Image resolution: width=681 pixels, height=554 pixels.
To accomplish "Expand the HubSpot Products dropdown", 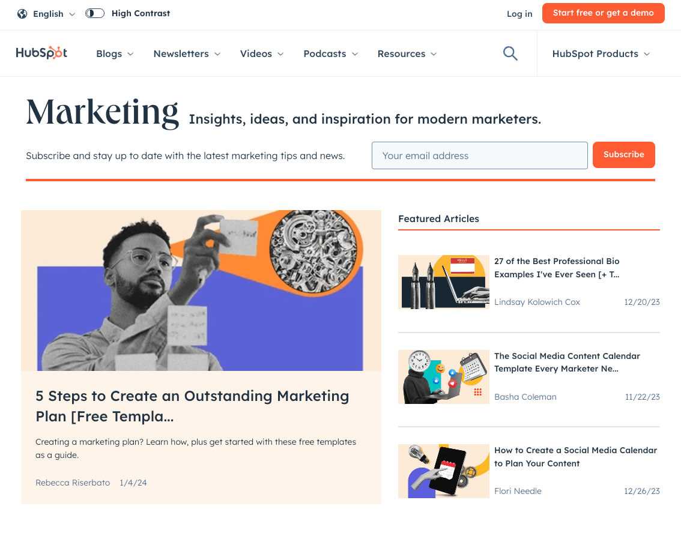I will coord(601,54).
